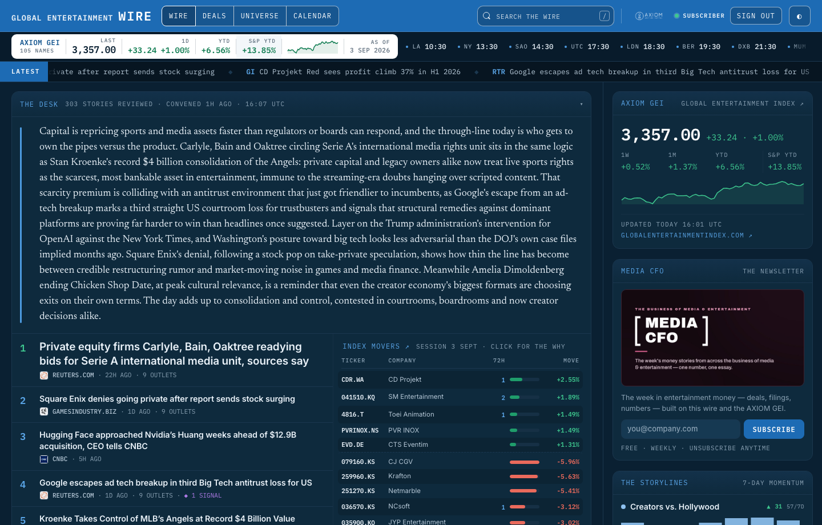822x525 pixels.
Task: Select the SM Entertainment ticker 041510.KQ
Action: pos(358,397)
